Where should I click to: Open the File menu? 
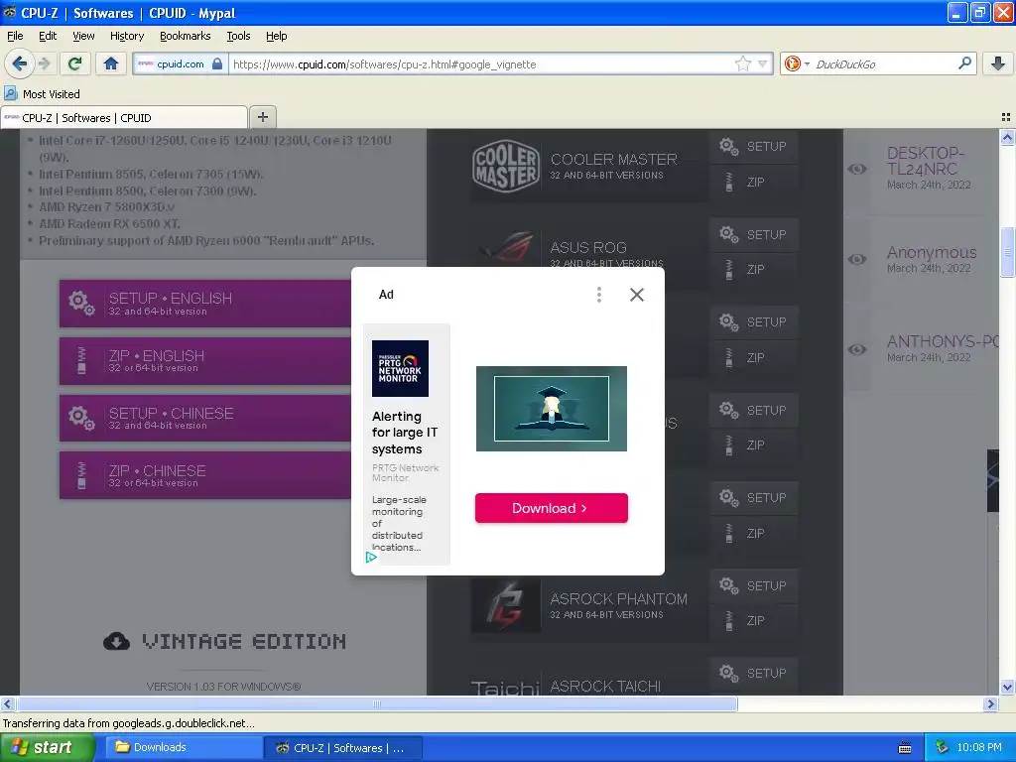click(x=15, y=36)
